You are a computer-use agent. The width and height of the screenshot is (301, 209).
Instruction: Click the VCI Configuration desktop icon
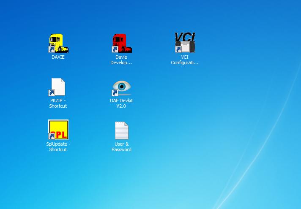[x=185, y=43]
